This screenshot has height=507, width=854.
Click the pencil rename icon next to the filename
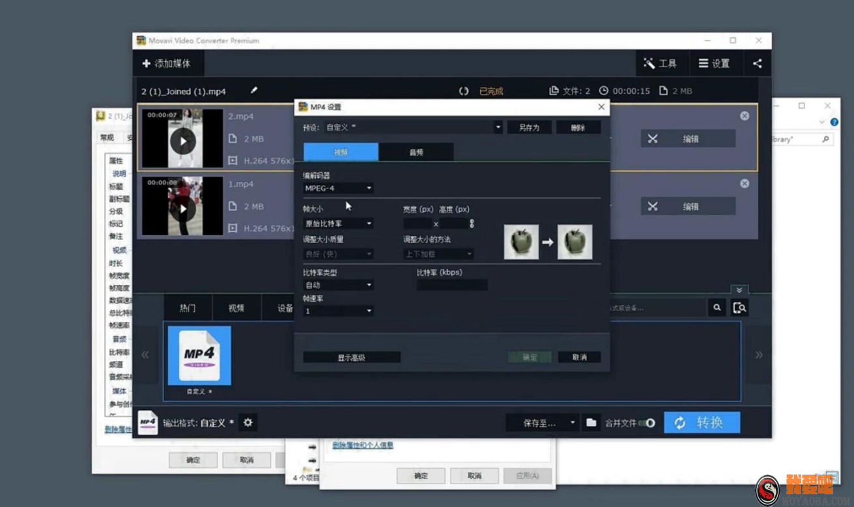(x=253, y=91)
